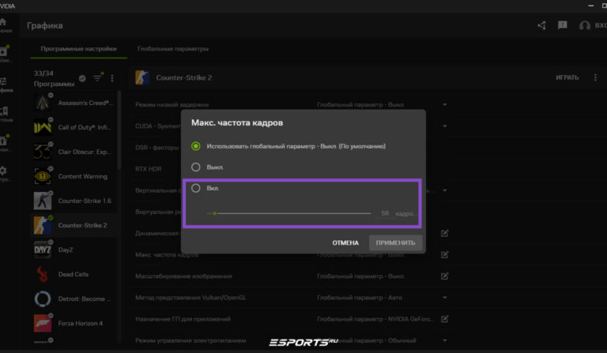Select Counter-Strike 1.6 game icon
Screen dimensions: 607x353
click(x=42, y=201)
